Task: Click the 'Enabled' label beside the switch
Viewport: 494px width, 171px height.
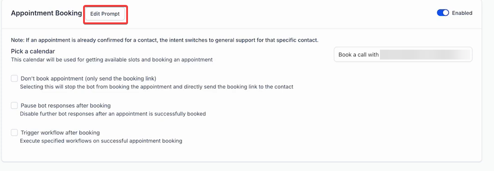Action: [x=462, y=13]
